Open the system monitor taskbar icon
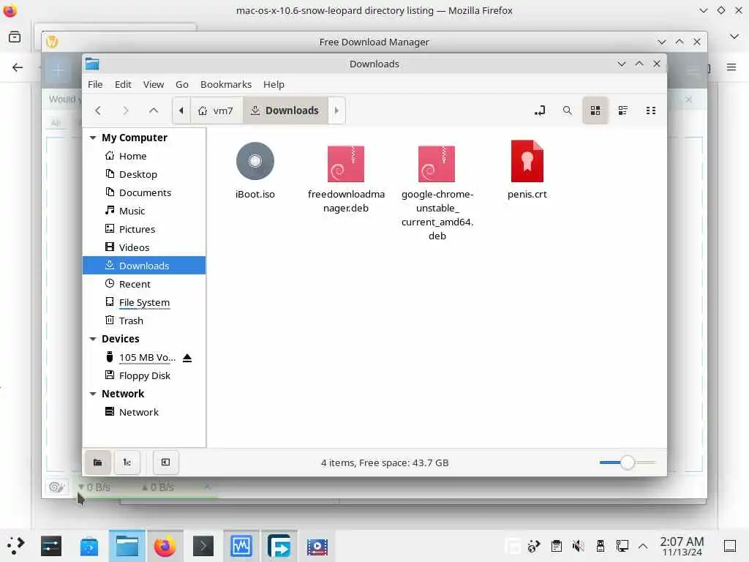The height and width of the screenshot is (562, 749). [241, 546]
